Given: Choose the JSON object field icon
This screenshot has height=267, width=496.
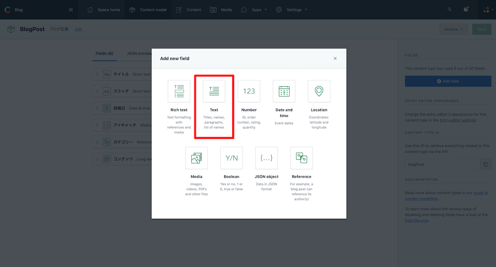Looking at the screenshot, I should [267, 158].
